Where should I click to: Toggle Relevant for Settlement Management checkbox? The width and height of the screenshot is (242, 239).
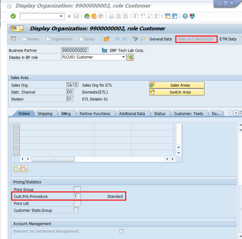[121, 231]
